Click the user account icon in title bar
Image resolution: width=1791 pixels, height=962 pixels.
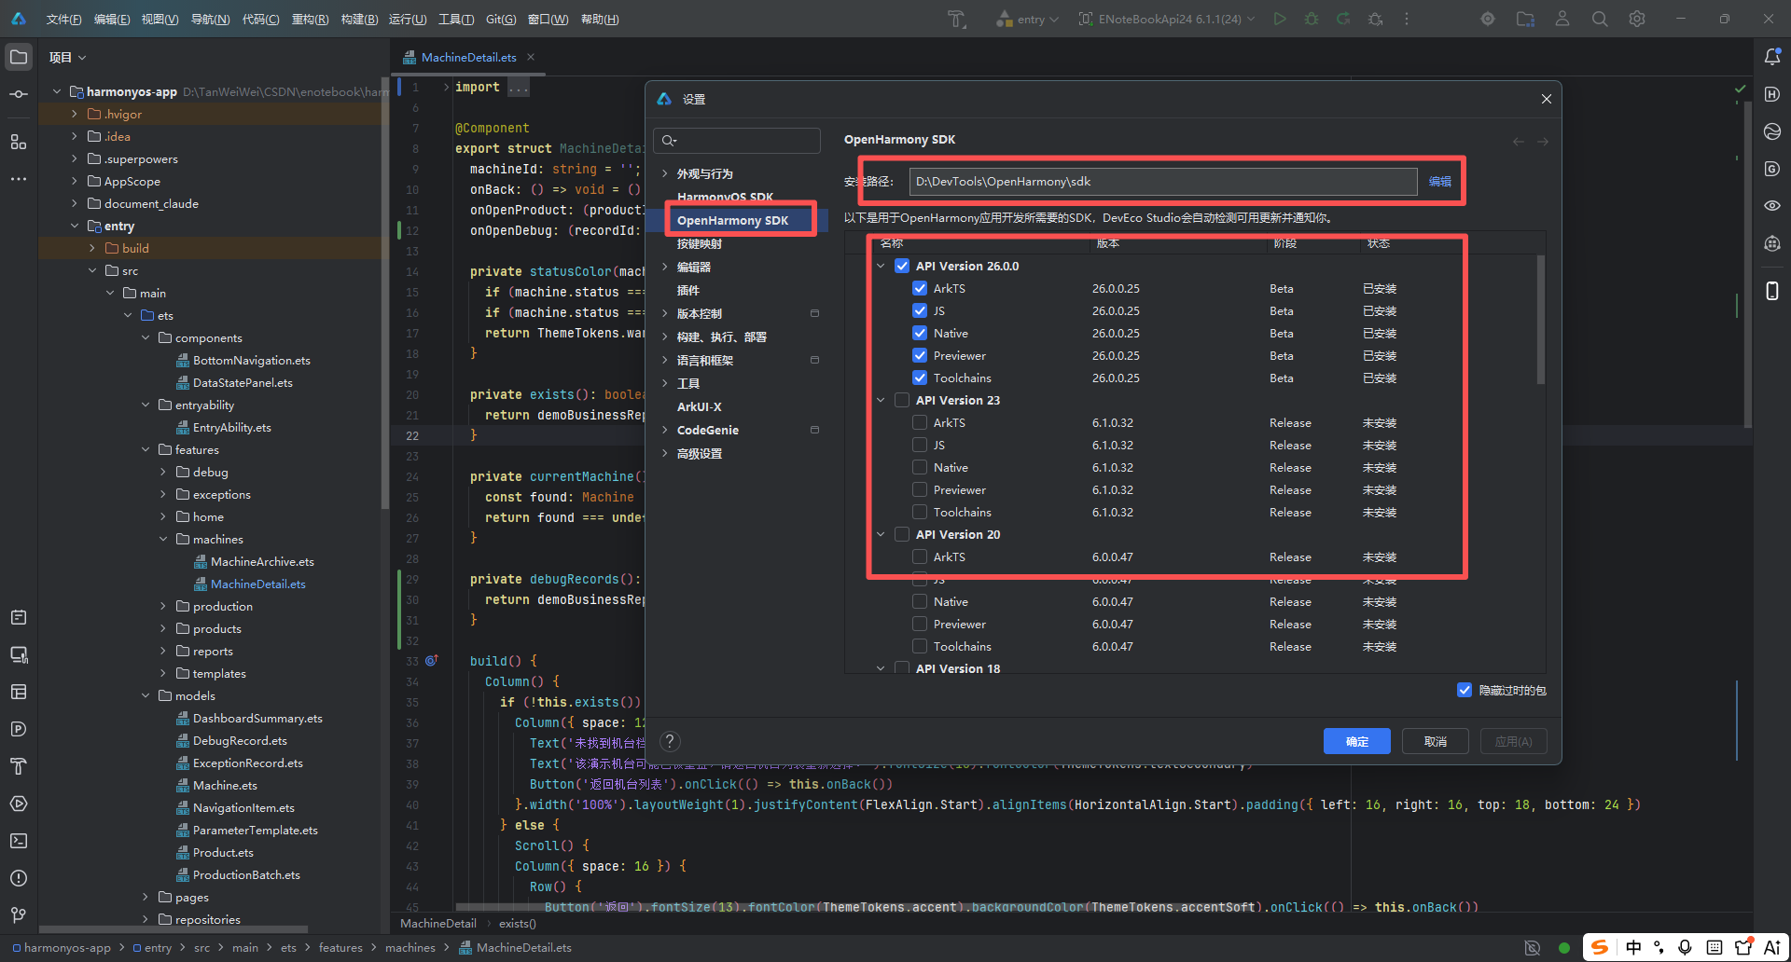1562,19
